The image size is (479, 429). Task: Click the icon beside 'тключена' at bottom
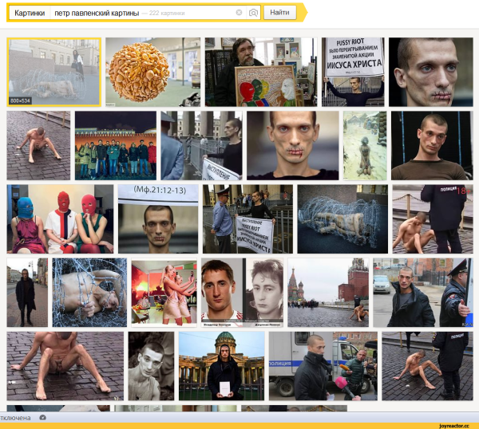42,417
